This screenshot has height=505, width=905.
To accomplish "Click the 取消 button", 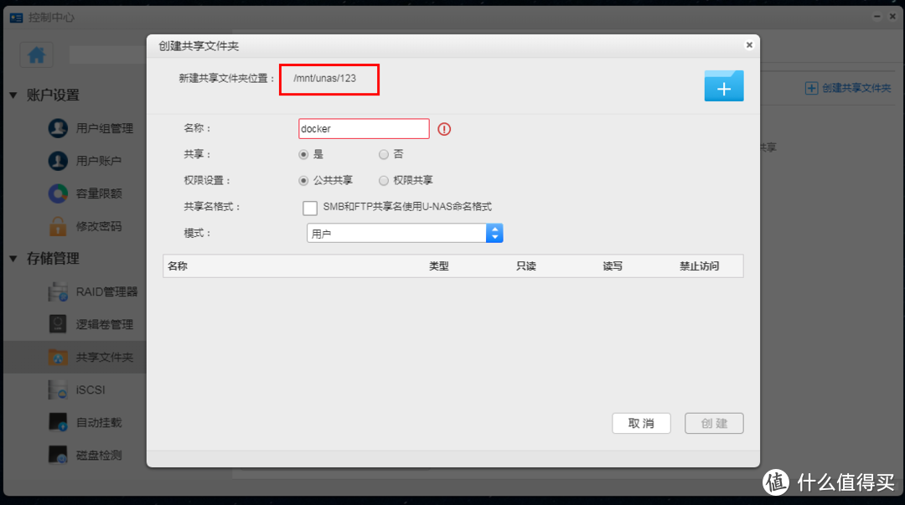I will tap(641, 423).
